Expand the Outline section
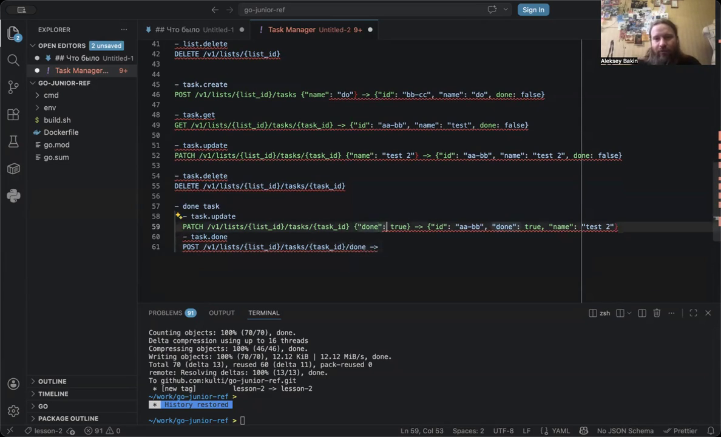This screenshot has width=721, height=437. coord(52,381)
